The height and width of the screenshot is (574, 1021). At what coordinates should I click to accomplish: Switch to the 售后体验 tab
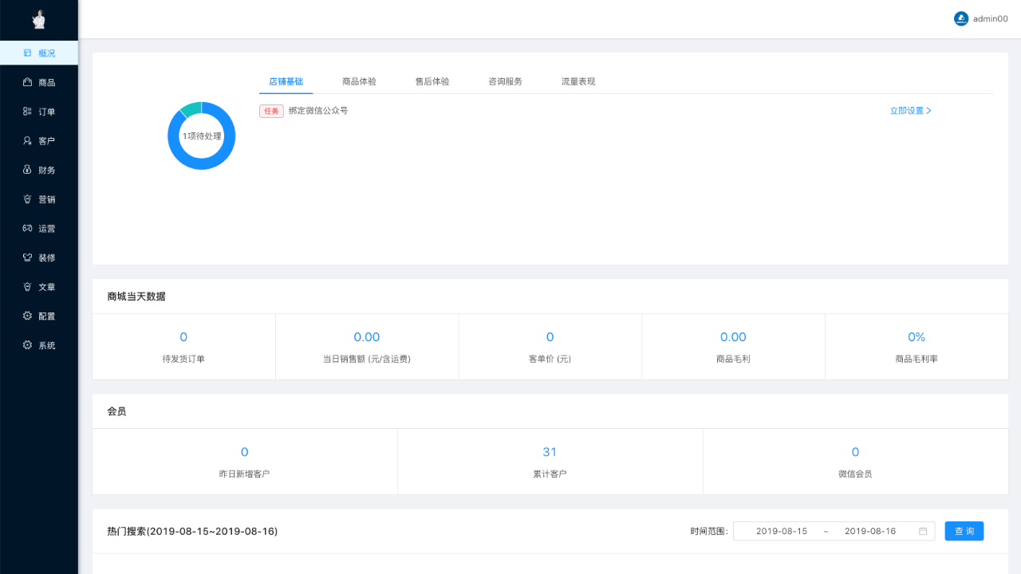[x=432, y=81]
